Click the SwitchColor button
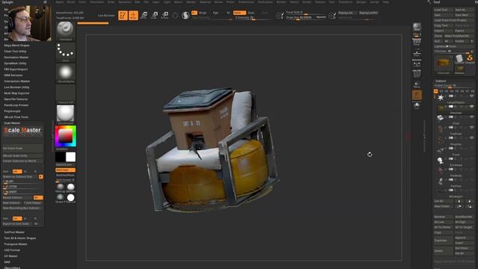This screenshot has height=269, width=478. point(65,164)
